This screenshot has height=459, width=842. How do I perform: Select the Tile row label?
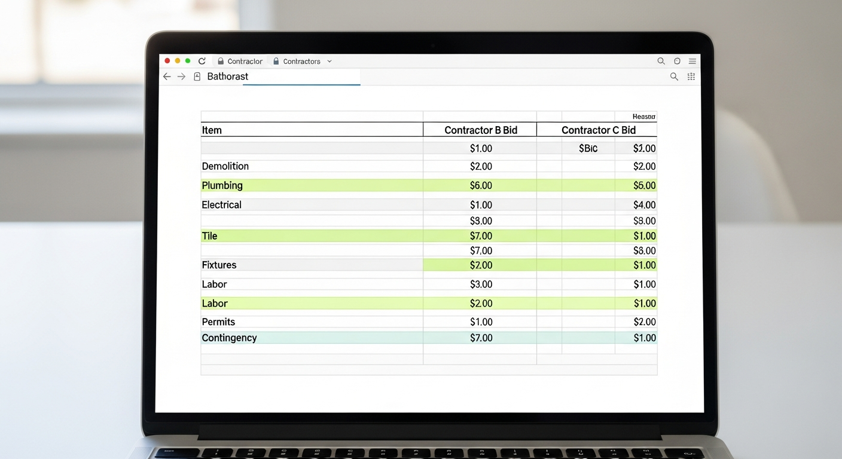pos(209,236)
